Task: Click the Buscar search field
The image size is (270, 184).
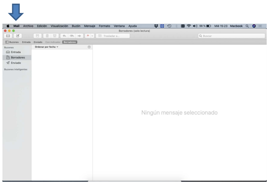Action: coord(231,36)
